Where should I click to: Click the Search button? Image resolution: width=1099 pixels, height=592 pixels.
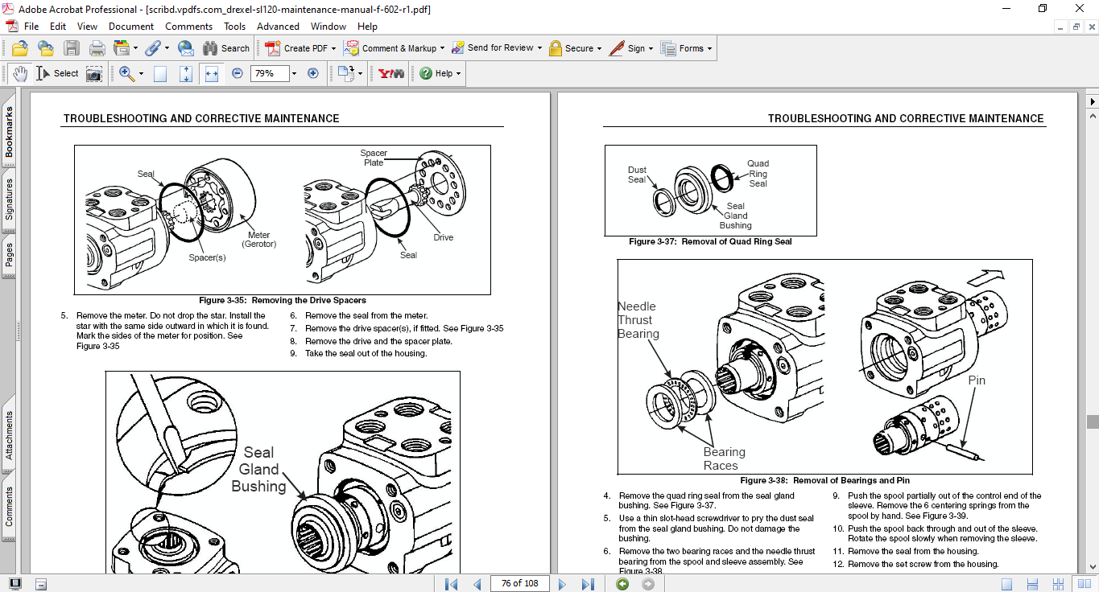(226, 48)
